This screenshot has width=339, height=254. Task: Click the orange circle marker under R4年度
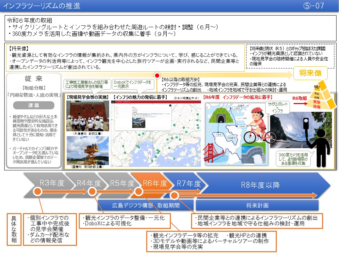point(93,192)
